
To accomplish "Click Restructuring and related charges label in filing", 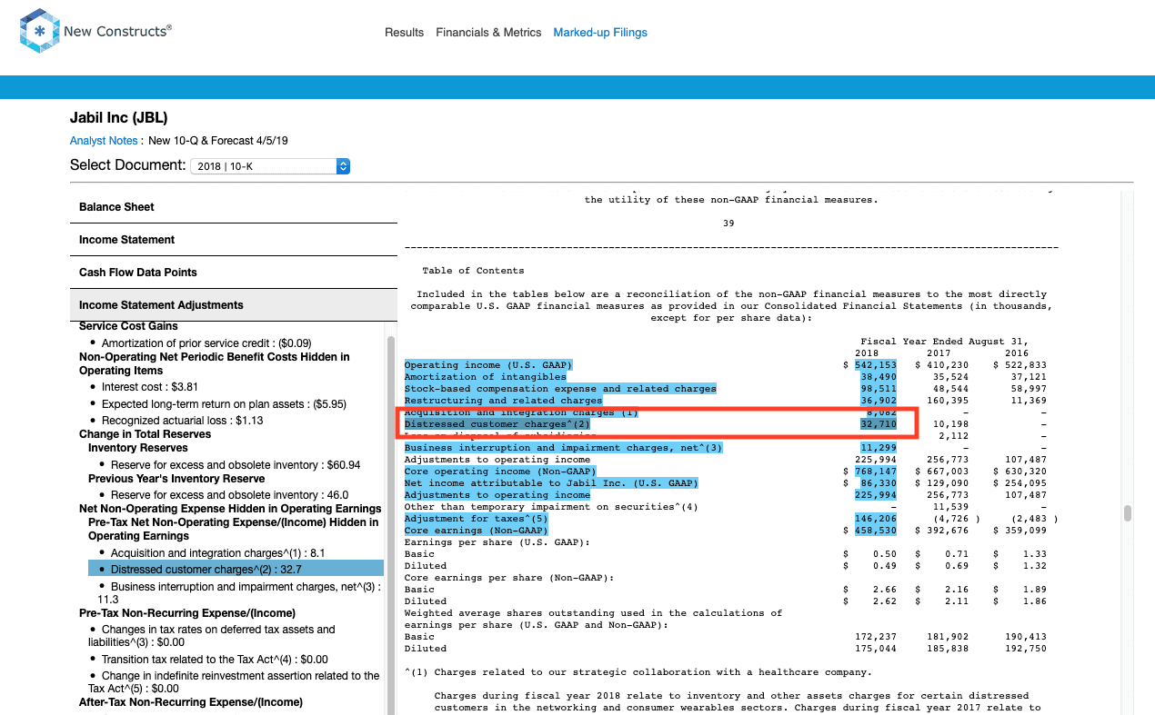I will click(x=503, y=401).
